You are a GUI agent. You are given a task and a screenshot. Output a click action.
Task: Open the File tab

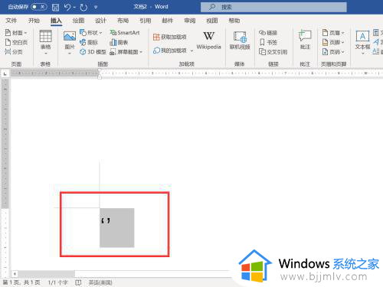click(x=11, y=21)
